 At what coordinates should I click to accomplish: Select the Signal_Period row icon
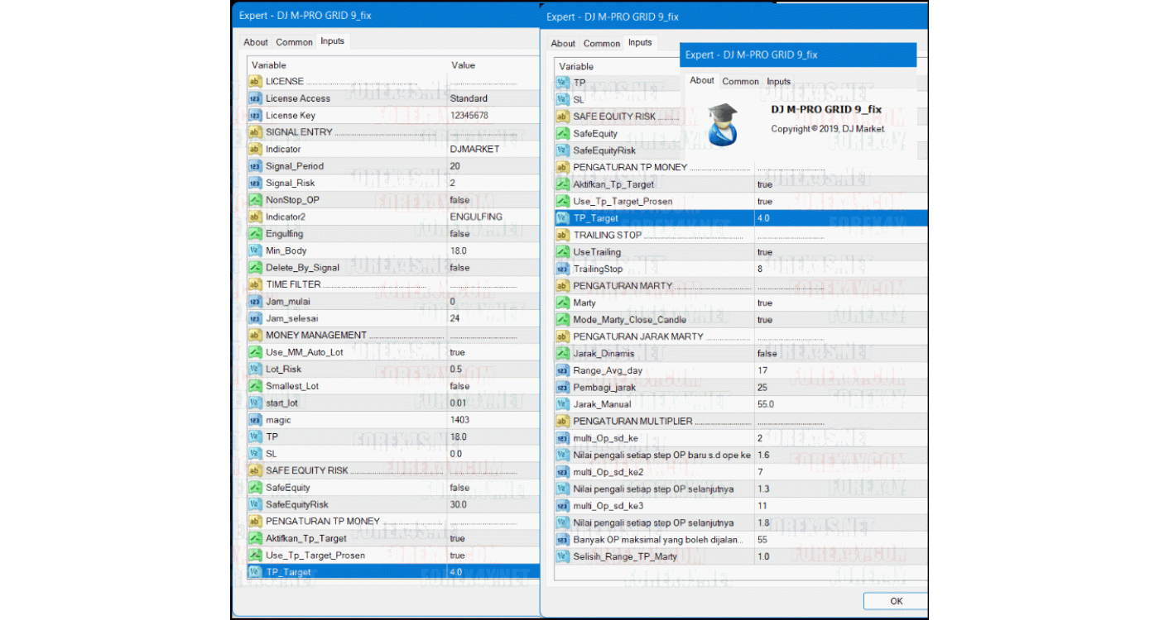pos(256,166)
